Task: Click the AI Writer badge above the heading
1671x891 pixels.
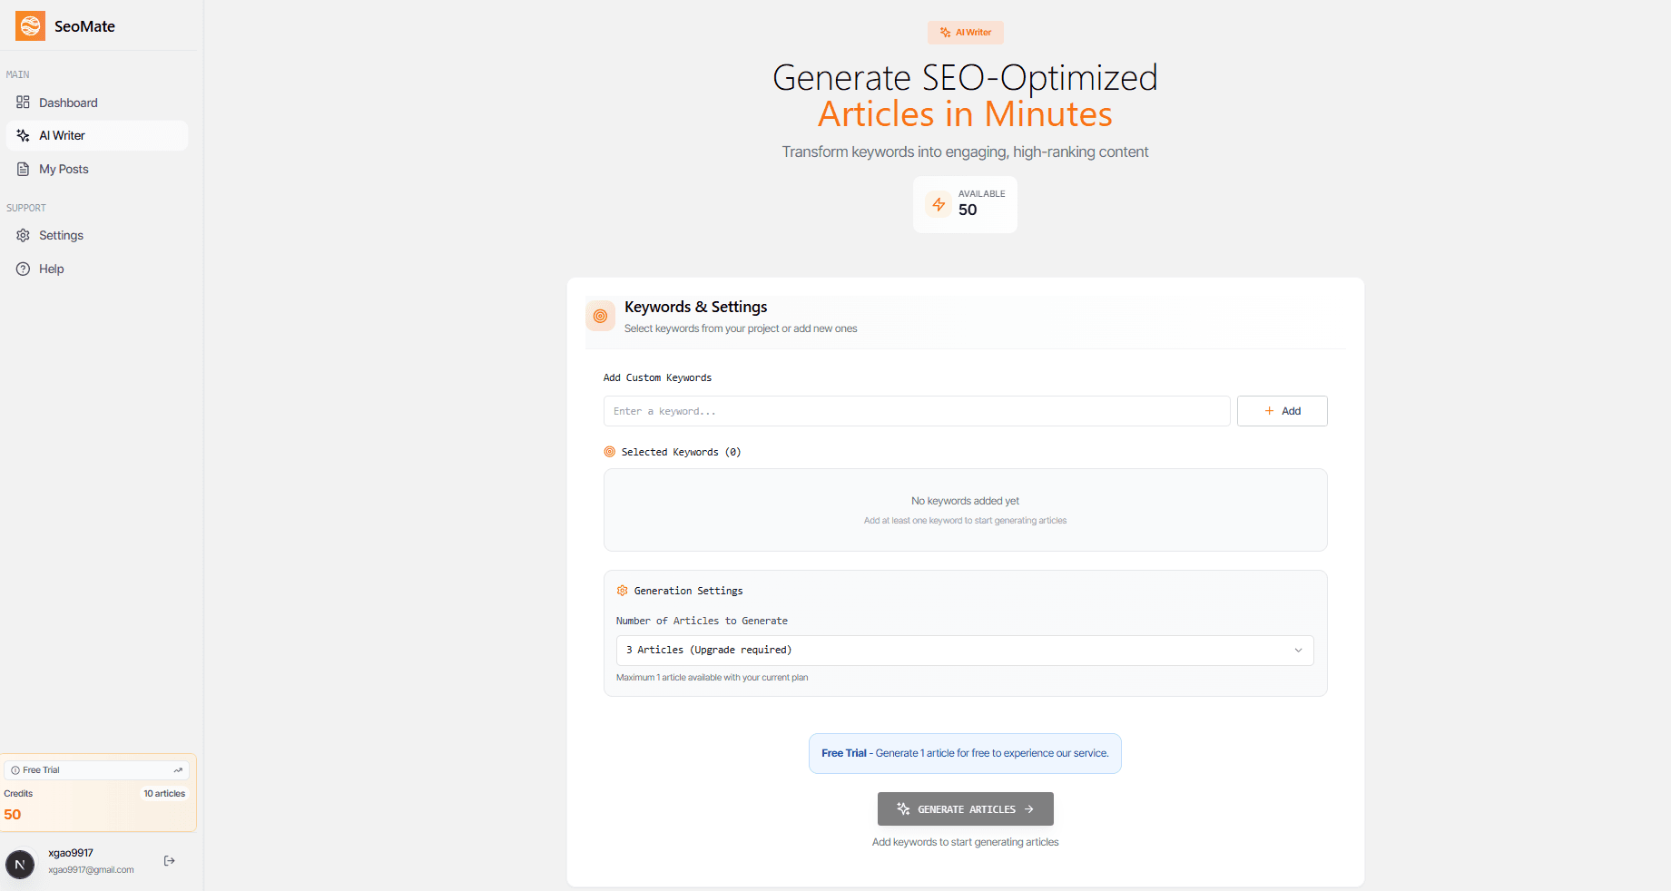Action: click(965, 32)
